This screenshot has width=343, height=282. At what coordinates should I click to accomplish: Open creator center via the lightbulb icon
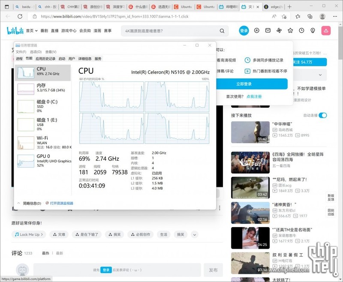pos(313,30)
